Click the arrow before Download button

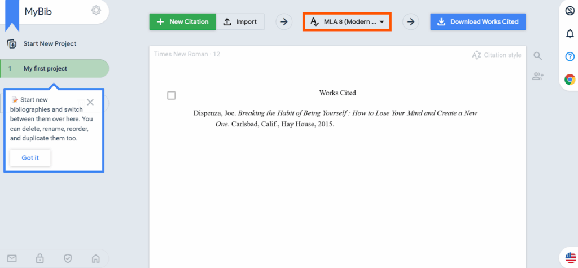pos(410,22)
